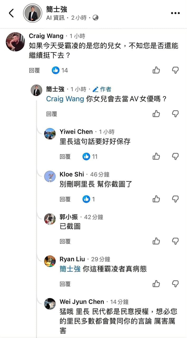View the 11 like reactions on Yiwei Chen's comment
Viewport: 187px width, 338px height.
(x=90, y=156)
